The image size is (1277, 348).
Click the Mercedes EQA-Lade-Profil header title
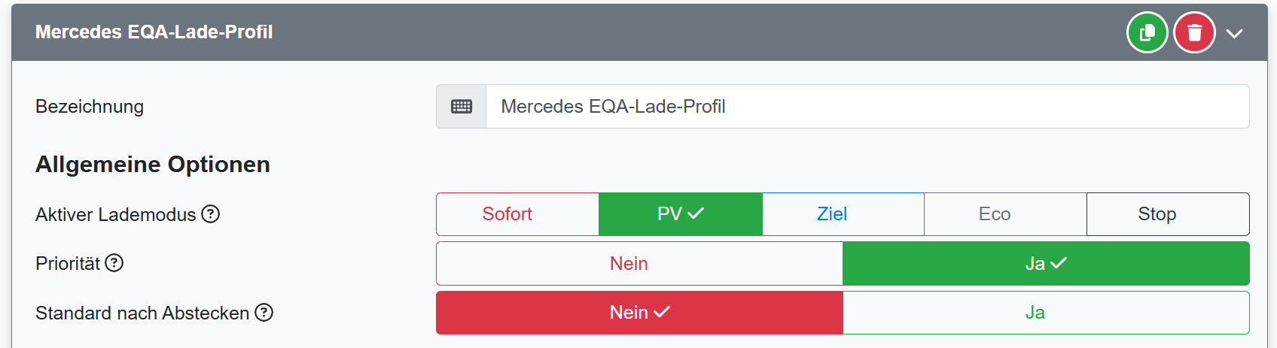154,32
